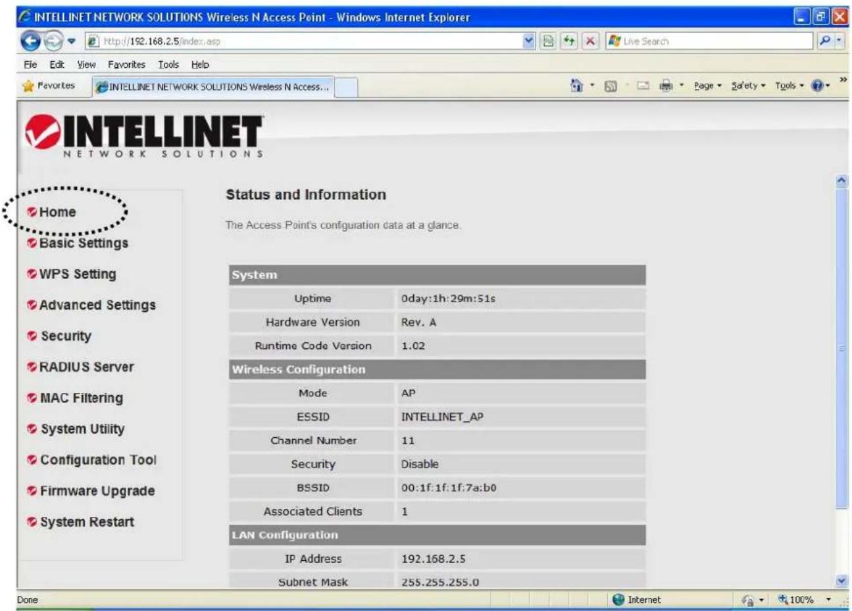Open the Page dropdown menu

point(708,86)
